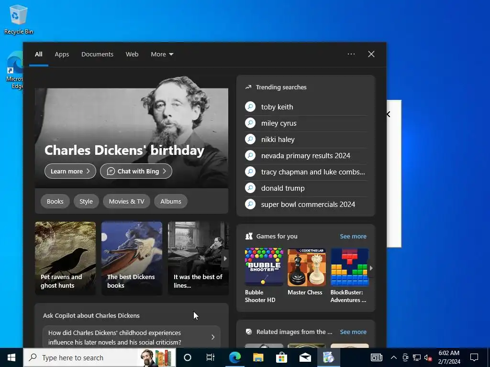Viewport: 490px width, 367px height.
Task: Open the Windows Start menu
Action: tap(11, 357)
